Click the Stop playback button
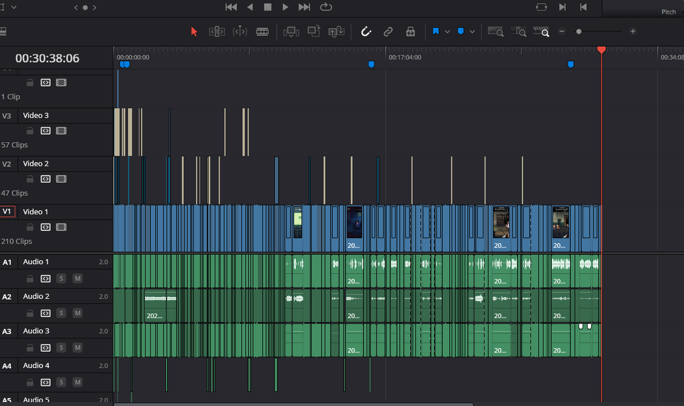 (268, 7)
